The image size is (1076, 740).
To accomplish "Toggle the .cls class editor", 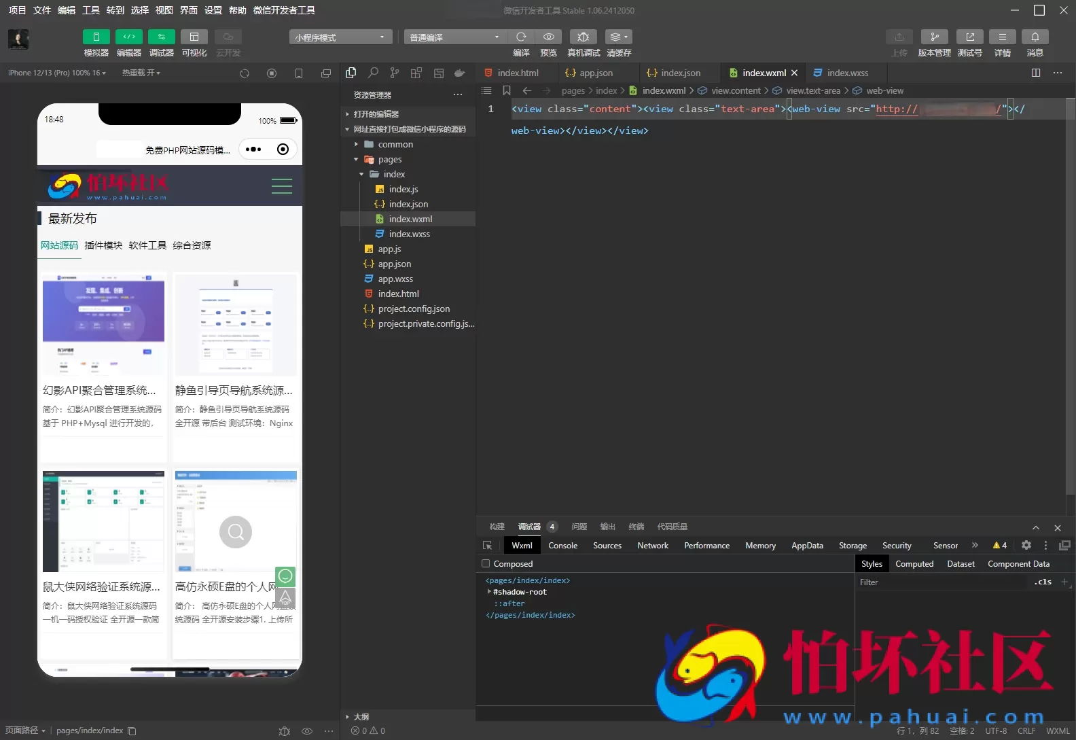I will [x=1043, y=582].
